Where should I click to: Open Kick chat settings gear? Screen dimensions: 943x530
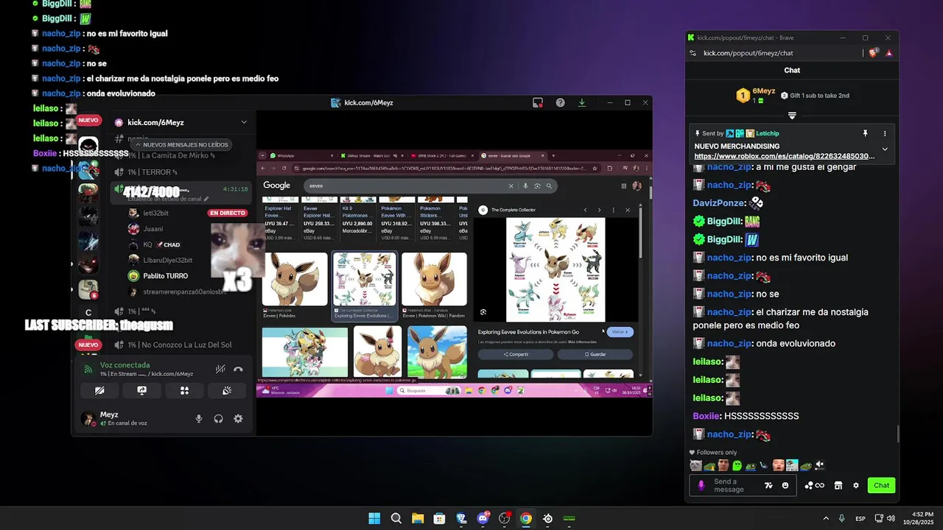(856, 485)
